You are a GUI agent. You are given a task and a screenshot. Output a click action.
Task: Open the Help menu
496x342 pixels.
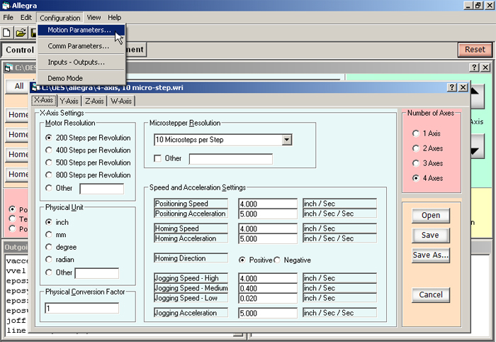point(114,18)
